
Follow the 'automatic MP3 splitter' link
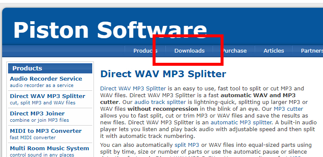tap(241, 123)
